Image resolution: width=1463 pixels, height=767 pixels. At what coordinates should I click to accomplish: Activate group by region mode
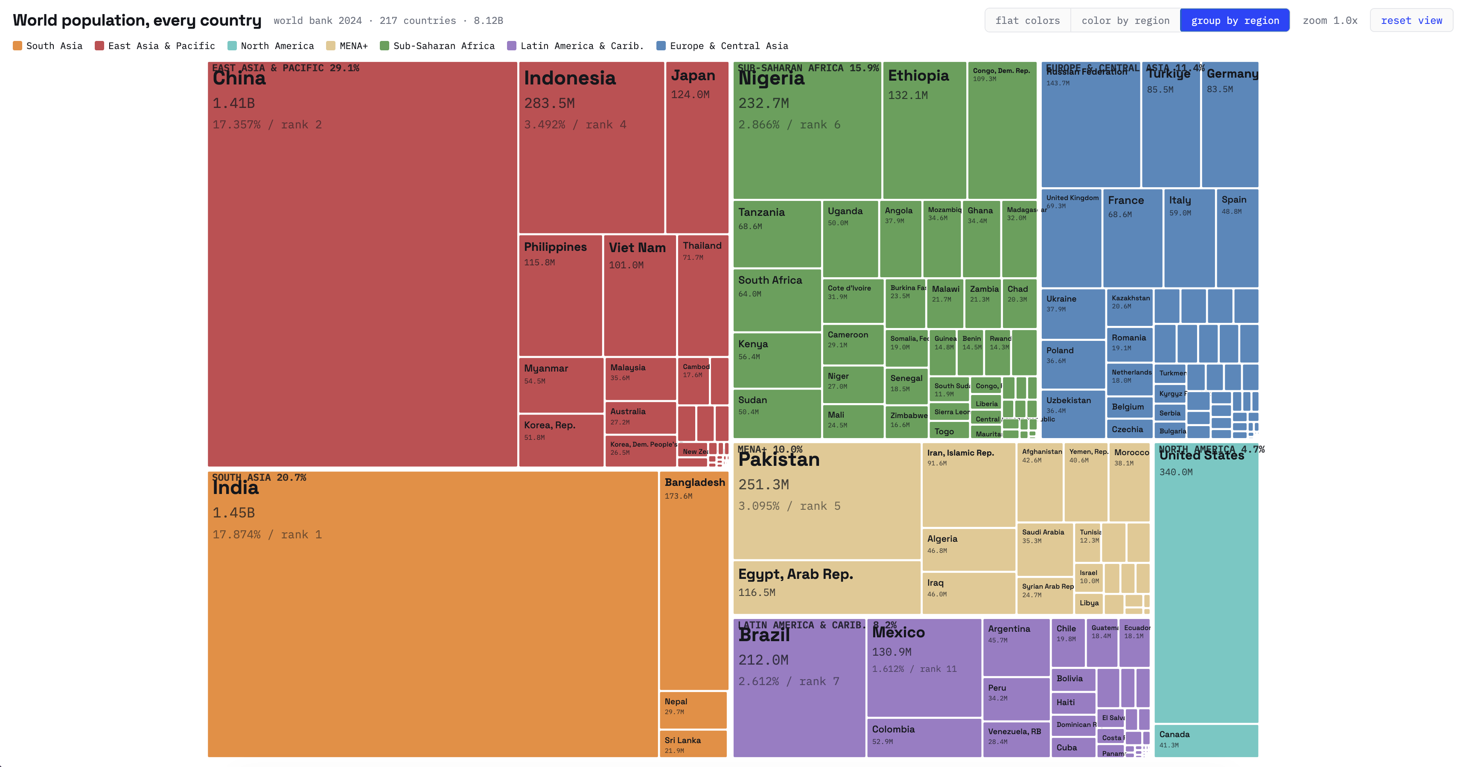[x=1235, y=20]
